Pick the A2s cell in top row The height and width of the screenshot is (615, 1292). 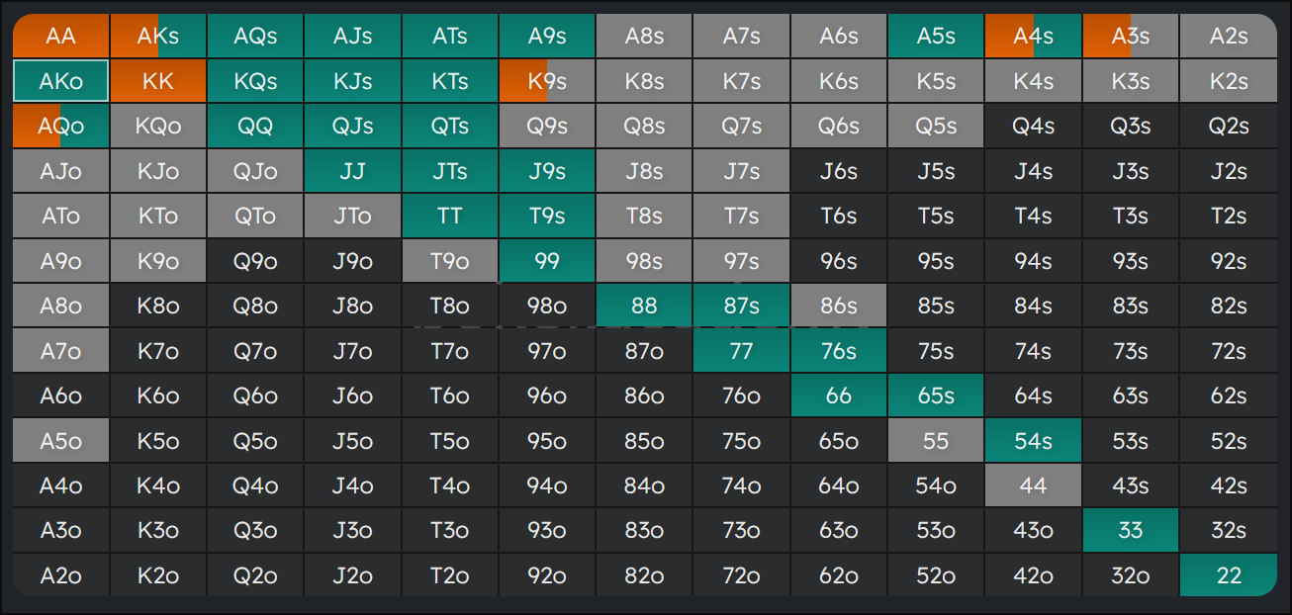click(x=1228, y=37)
